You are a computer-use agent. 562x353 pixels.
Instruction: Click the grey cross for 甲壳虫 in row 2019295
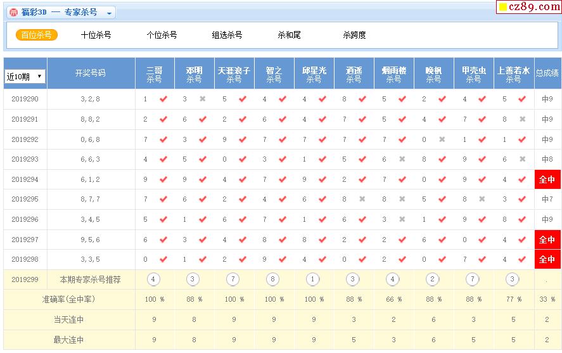(x=482, y=199)
